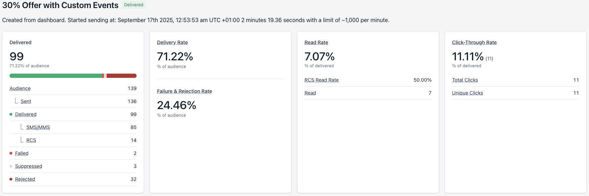
Task: Click the green segment of the delivery bar
Action: click(x=56, y=76)
